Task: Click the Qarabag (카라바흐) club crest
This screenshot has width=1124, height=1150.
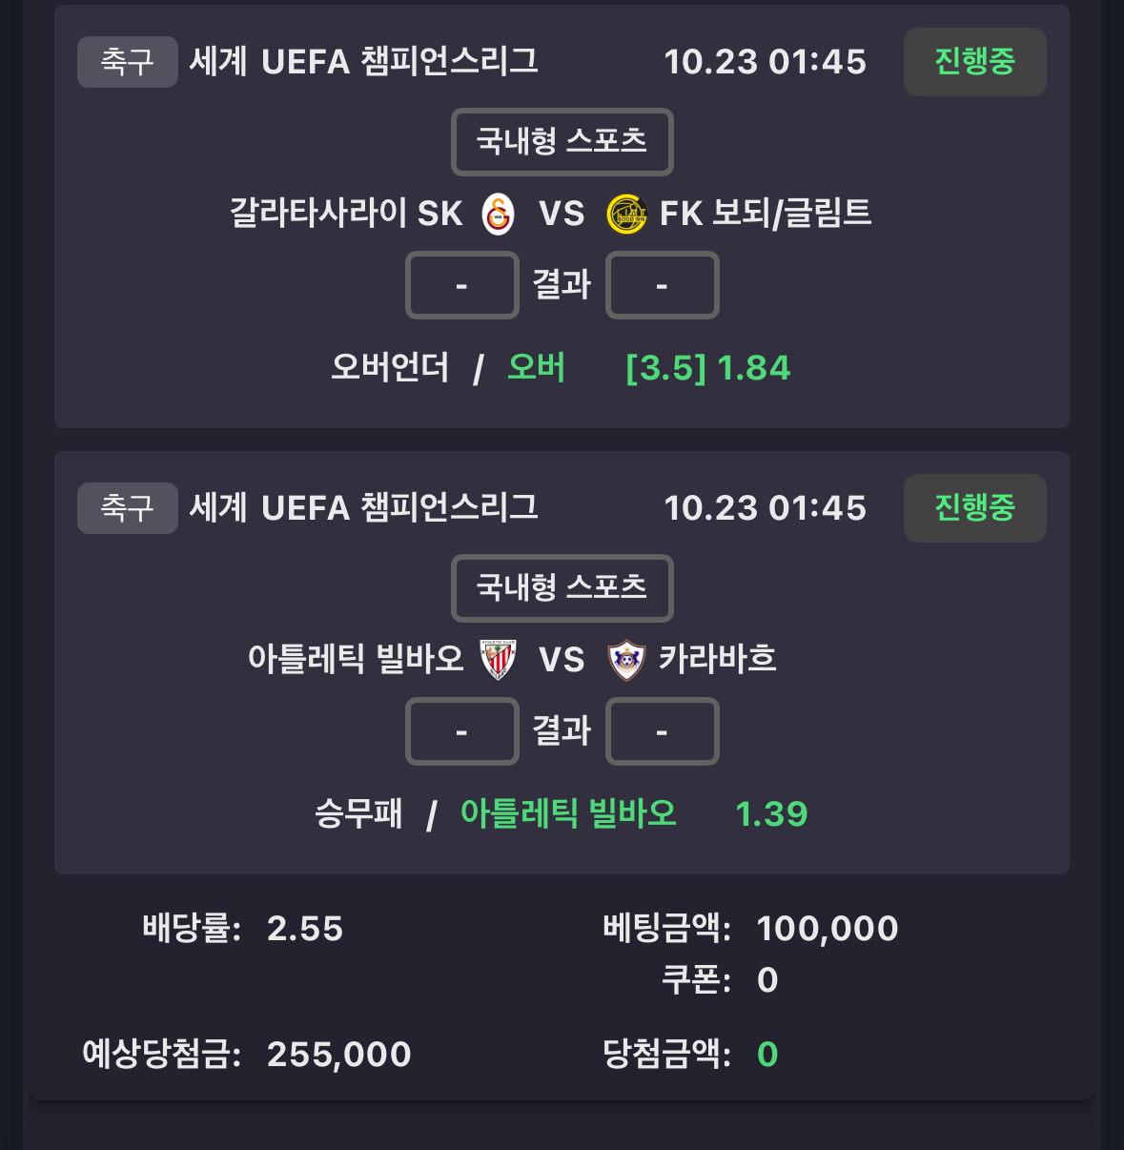Action: pyautogui.click(x=626, y=660)
